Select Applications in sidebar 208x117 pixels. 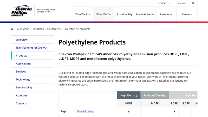point(32,63)
